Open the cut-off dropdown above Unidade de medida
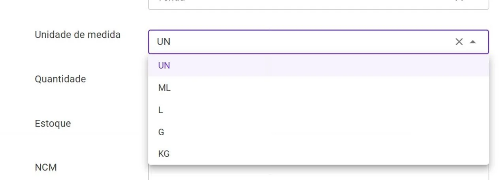The height and width of the screenshot is (180, 504). click(318, 4)
